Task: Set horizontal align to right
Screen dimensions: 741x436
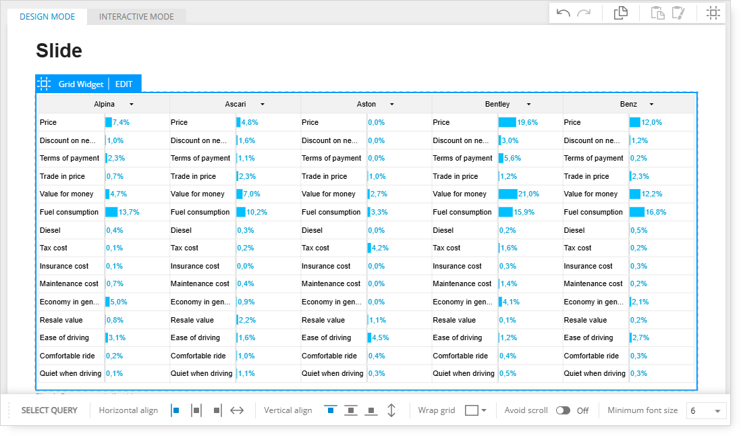Action: 217,410
